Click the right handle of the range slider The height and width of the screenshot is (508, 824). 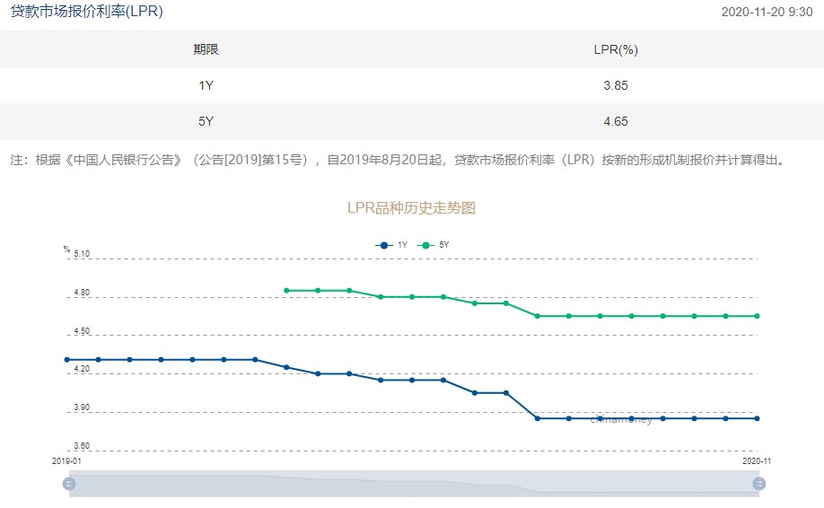(x=758, y=483)
